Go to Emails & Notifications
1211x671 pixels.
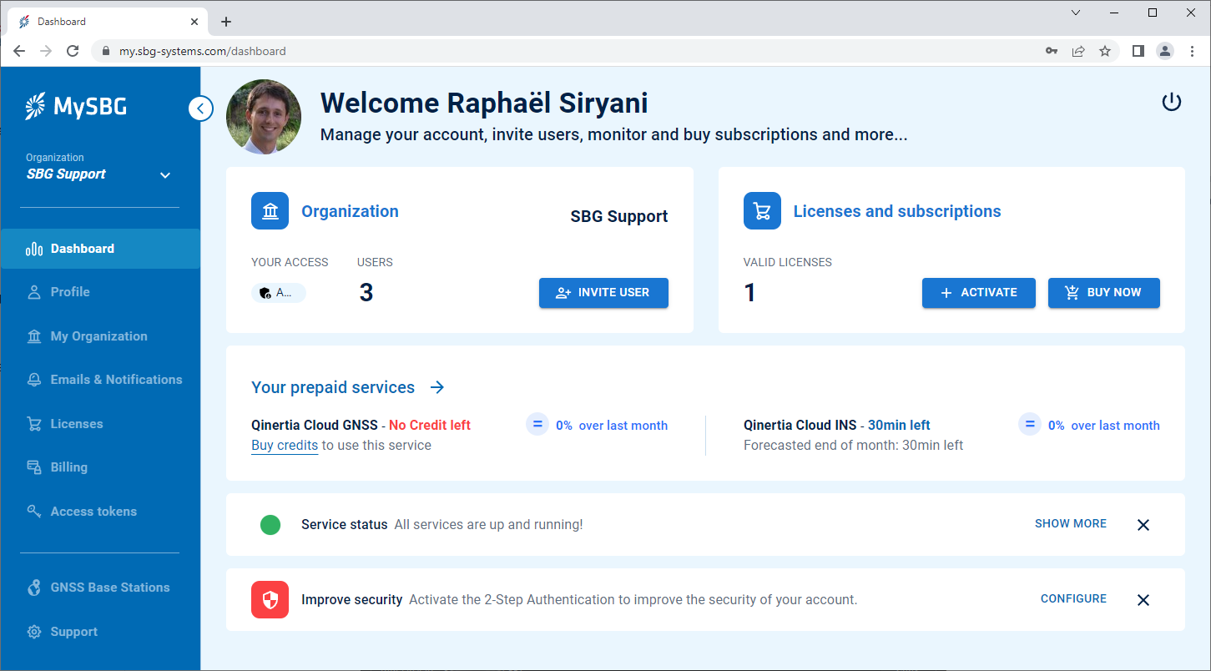[116, 380]
